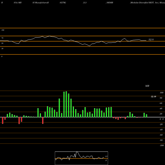Screen dimensions: 165x165
Task: Click the tallest green MR bar
Action: (x=66, y=104)
